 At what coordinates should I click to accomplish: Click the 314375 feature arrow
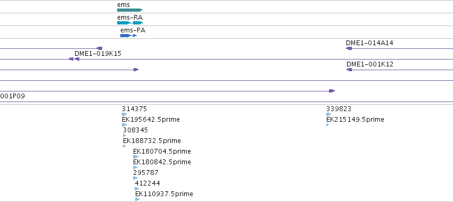[x=124, y=114]
